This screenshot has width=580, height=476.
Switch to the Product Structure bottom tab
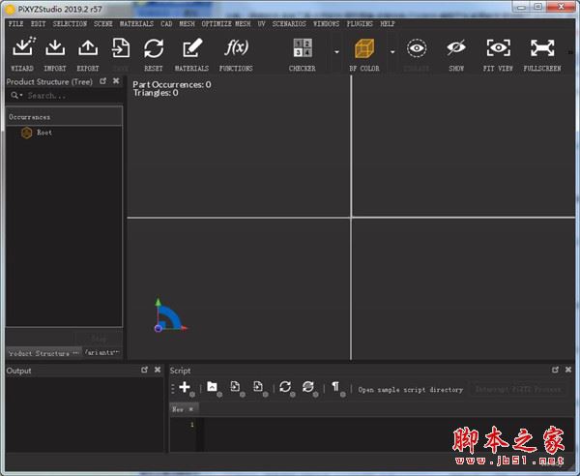43,353
